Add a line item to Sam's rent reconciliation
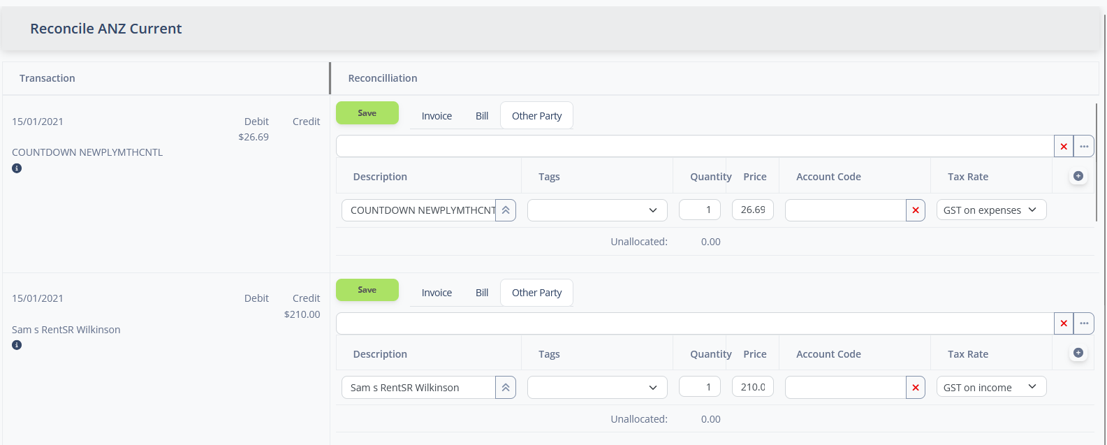Image resolution: width=1107 pixels, height=445 pixels. coord(1078,353)
